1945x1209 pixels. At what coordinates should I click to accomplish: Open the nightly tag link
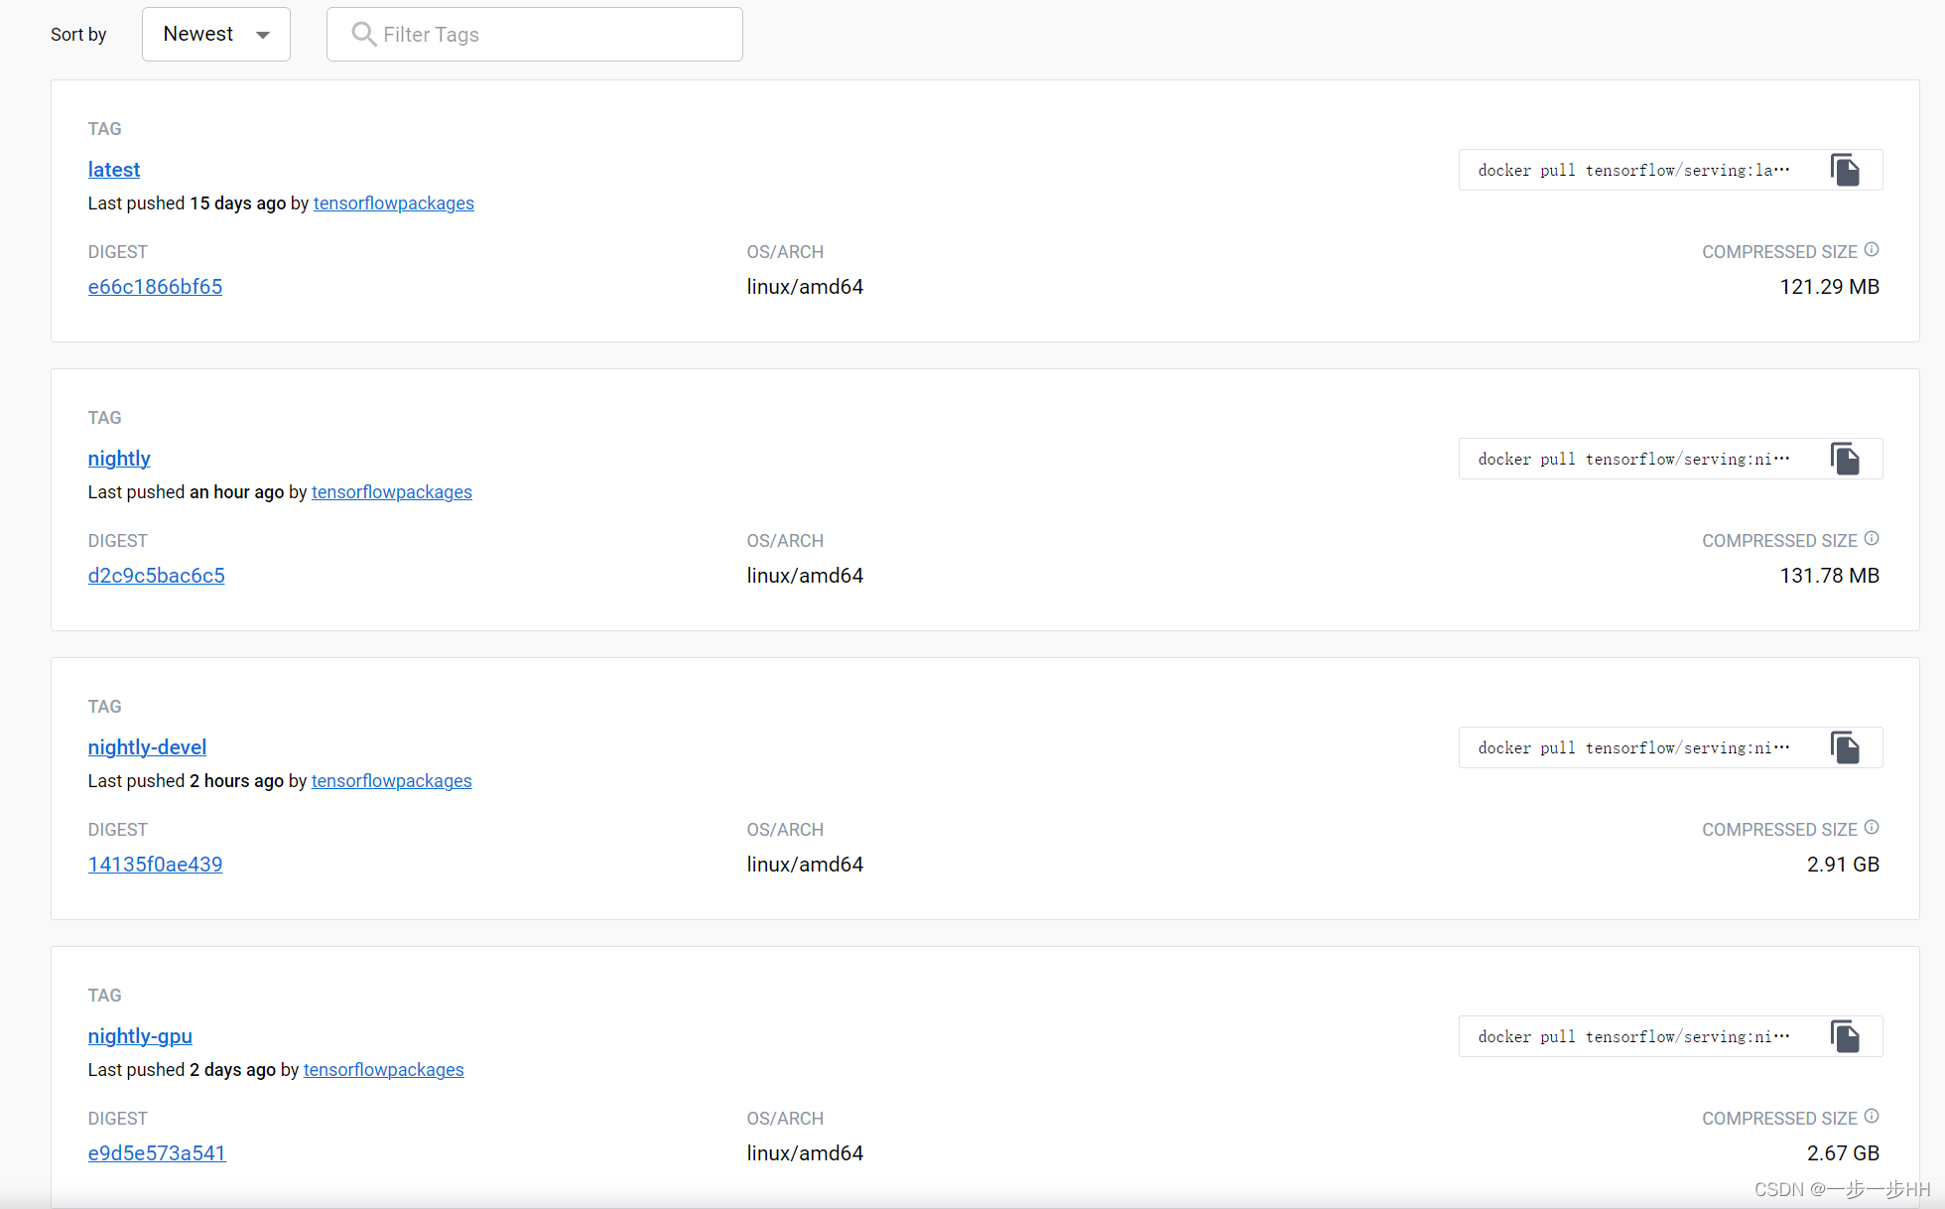pos(119,459)
